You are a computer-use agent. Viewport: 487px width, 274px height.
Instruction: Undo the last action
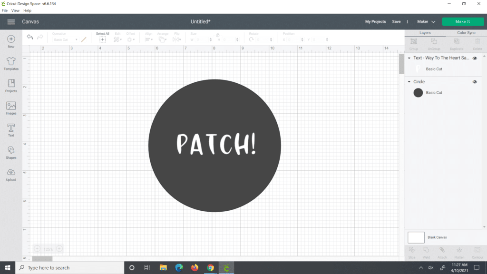[30, 37]
